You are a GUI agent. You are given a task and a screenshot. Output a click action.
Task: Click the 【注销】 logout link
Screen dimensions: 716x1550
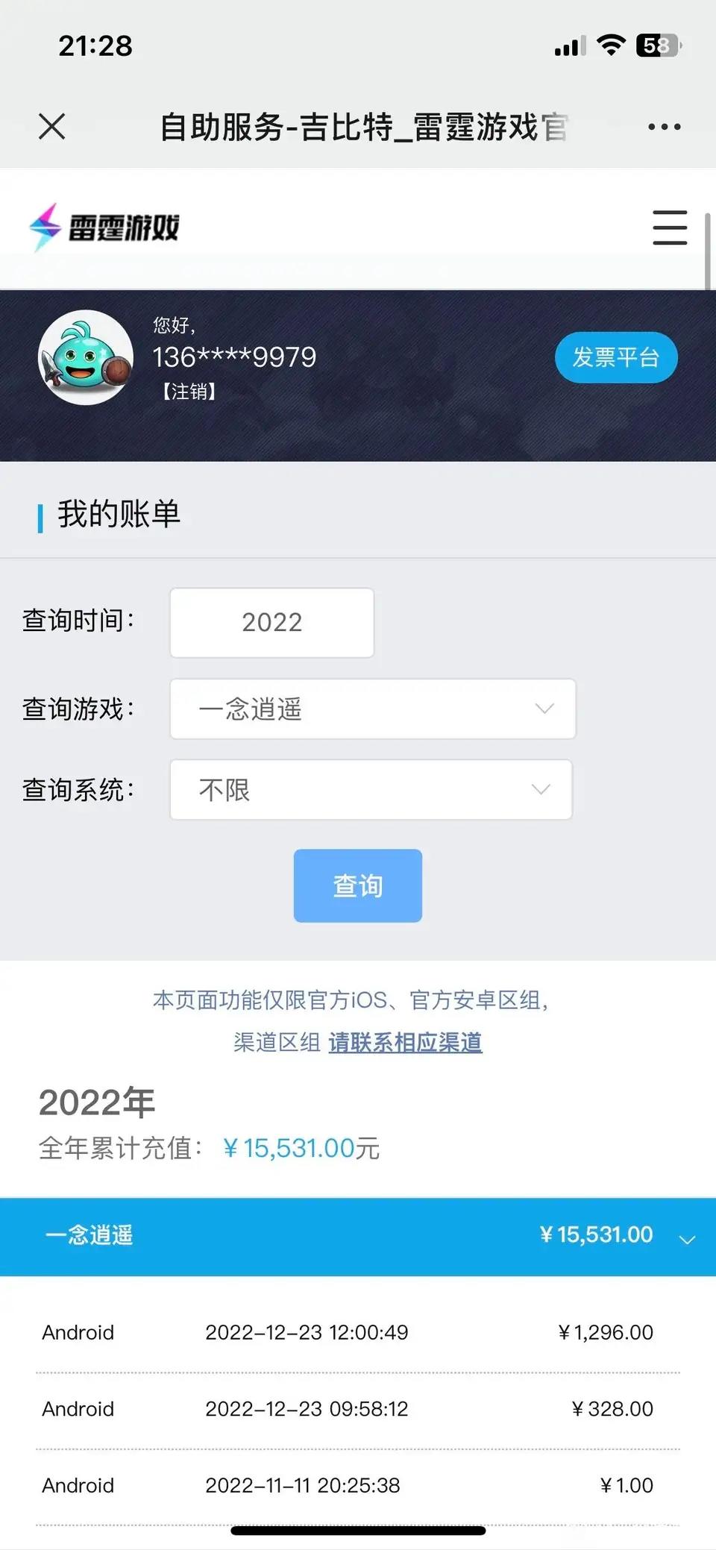click(189, 392)
